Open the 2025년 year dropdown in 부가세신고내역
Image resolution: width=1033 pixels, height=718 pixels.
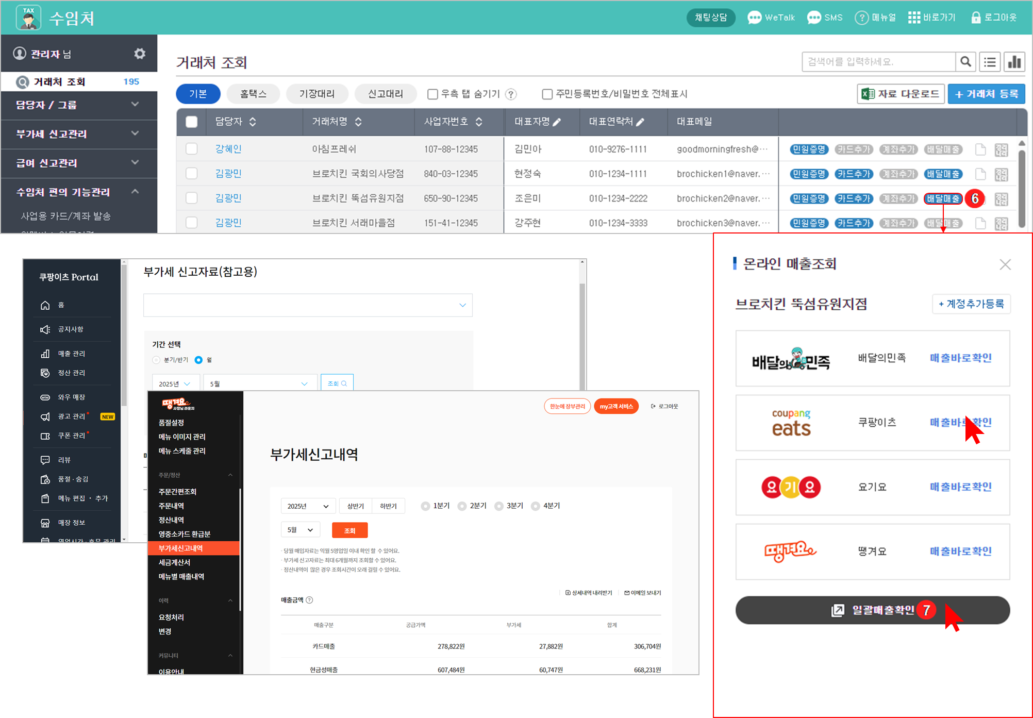click(308, 506)
